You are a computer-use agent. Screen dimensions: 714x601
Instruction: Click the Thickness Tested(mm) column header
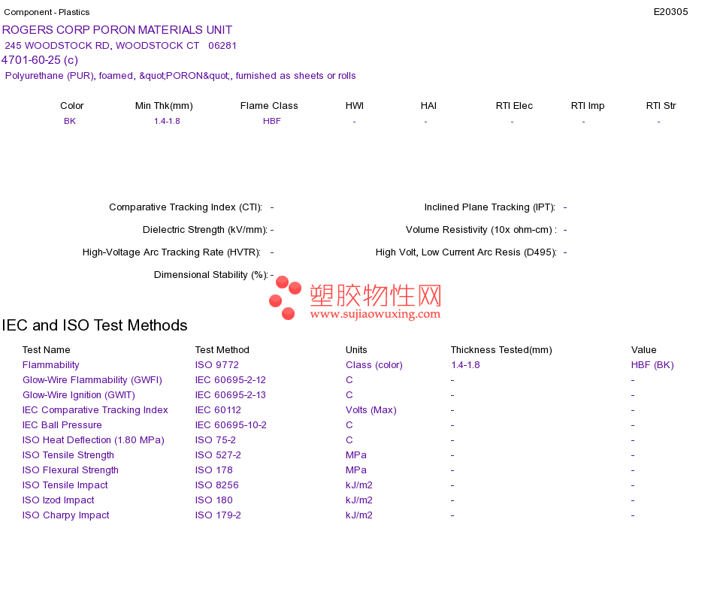click(x=501, y=350)
